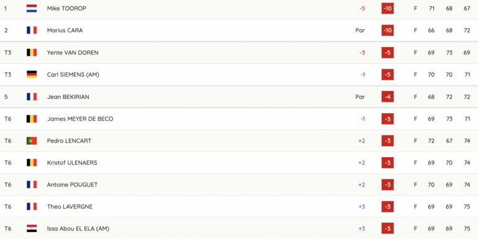The height and width of the screenshot is (239, 478).
Task: Open Jean BEKIRIAN player name
Action: pos(68,97)
